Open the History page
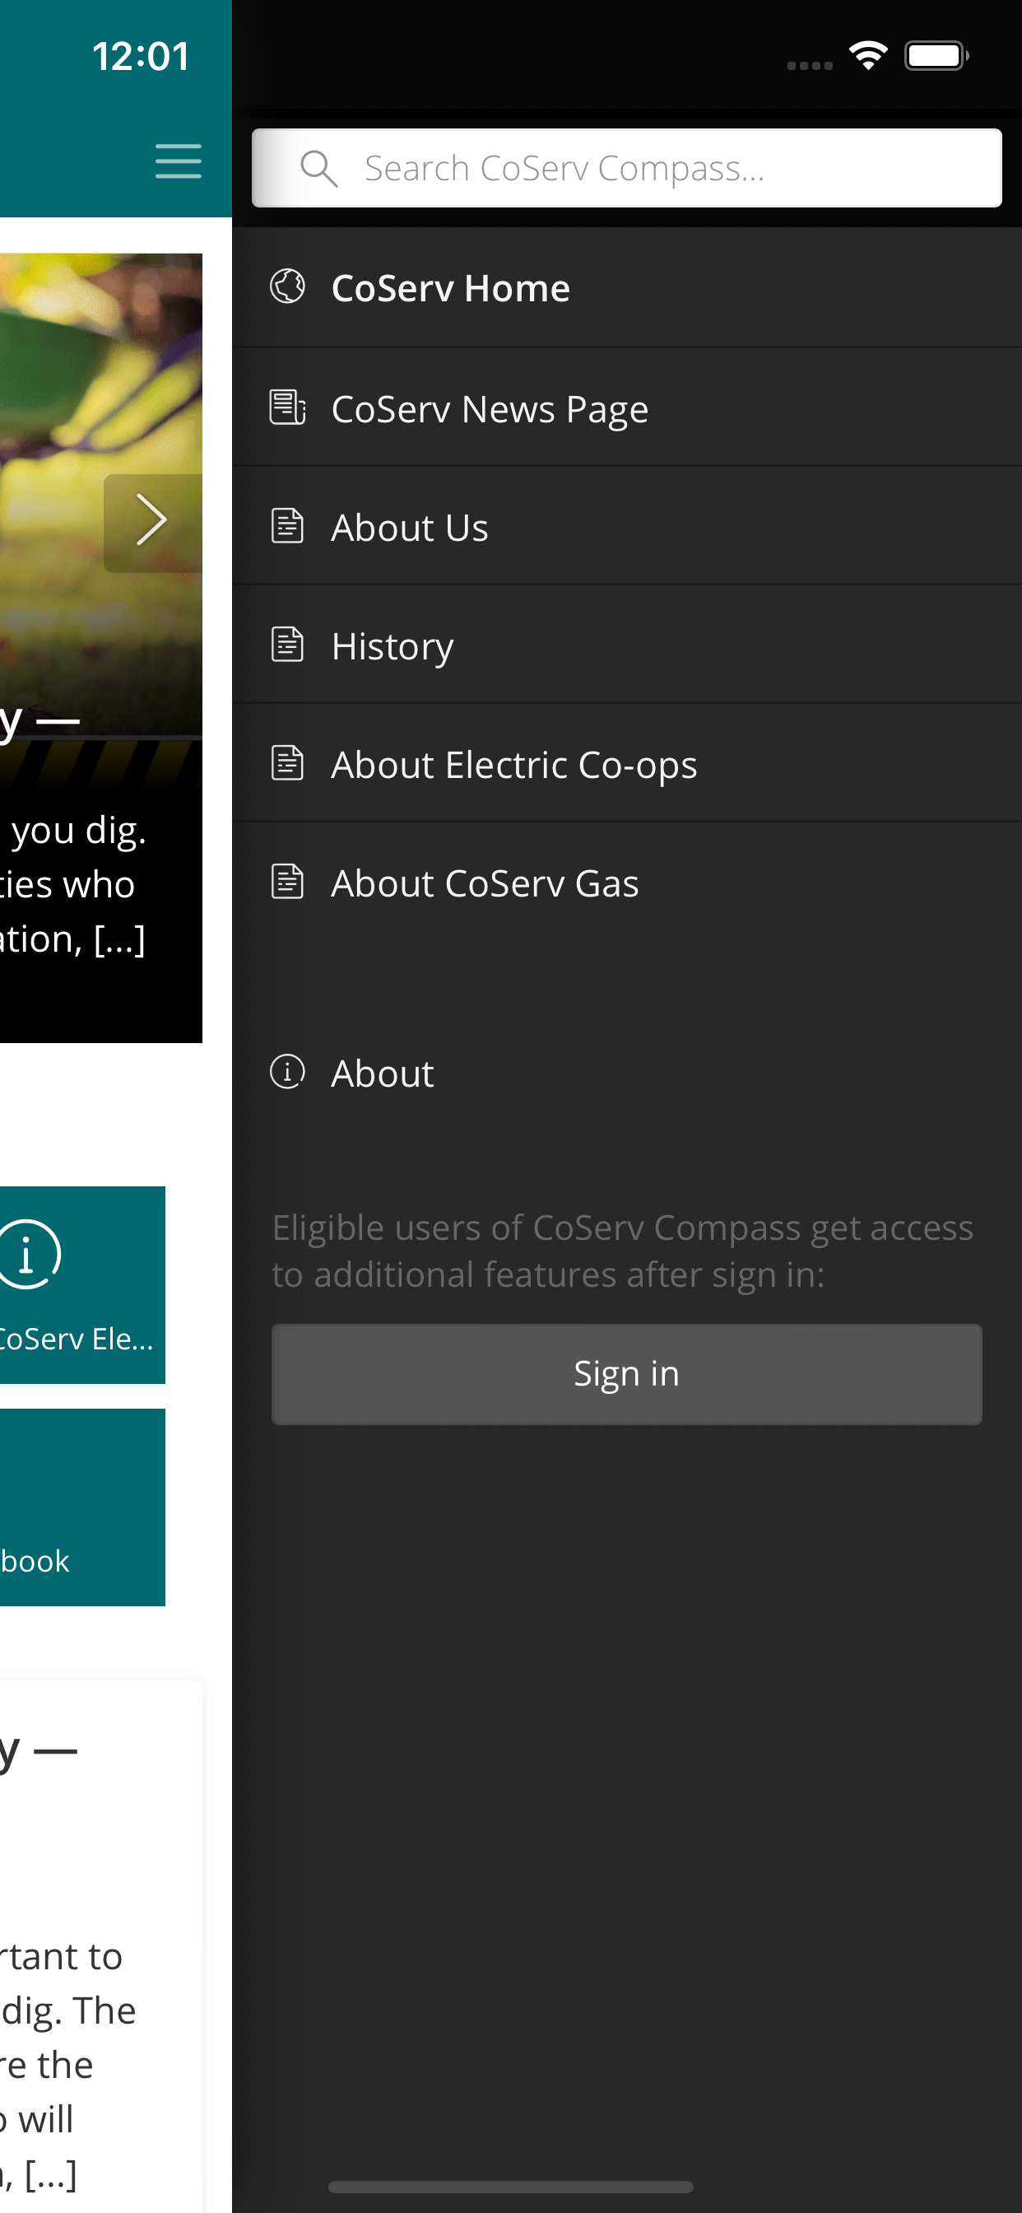This screenshot has height=2213, width=1022. [626, 645]
